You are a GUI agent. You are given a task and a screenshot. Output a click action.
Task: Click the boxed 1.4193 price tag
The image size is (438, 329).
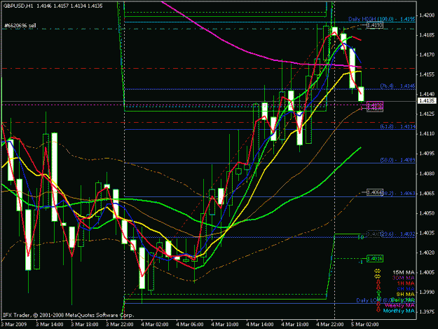pyautogui.click(x=375, y=25)
